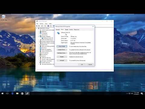The width and height of the screenshot is (145, 109).
Task: Click OK in the Properties dialog
Action: 82,64
